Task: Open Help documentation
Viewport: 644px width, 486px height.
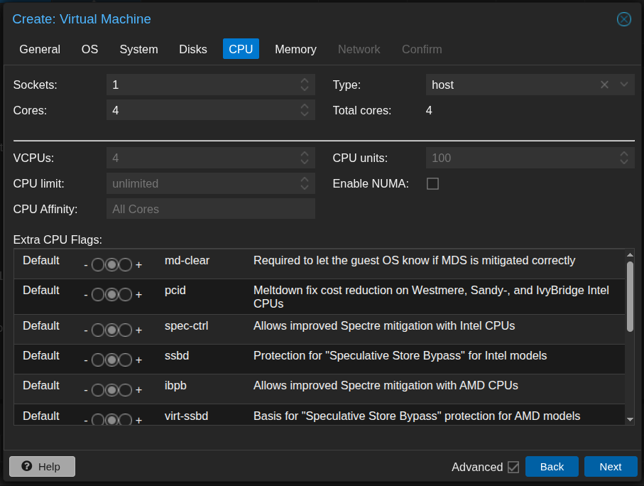Action: click(42, 467)
